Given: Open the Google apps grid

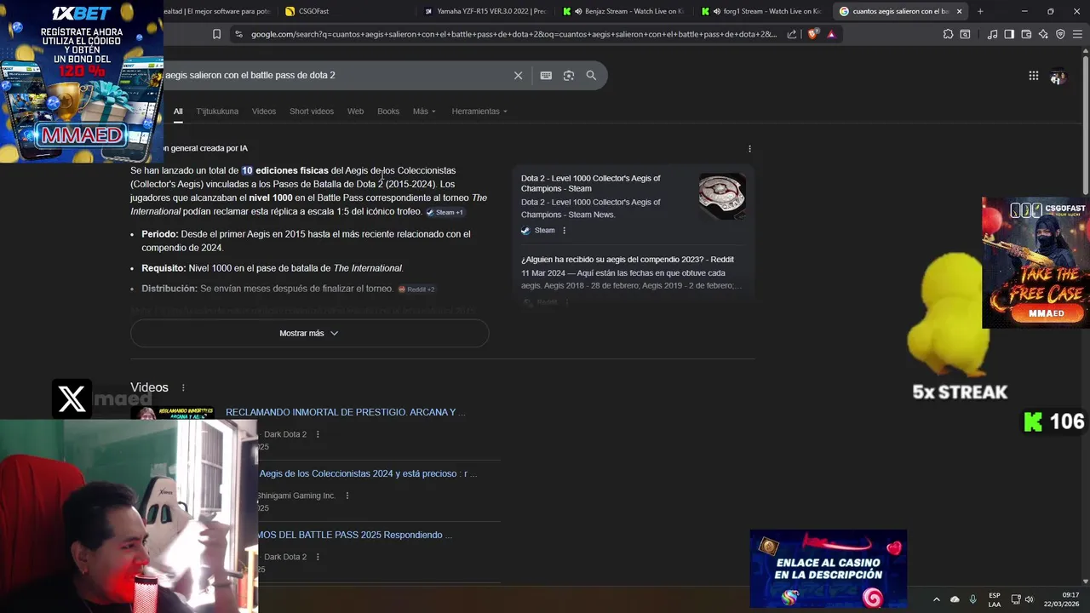Looking at the screenshot, I should click(1033, 76).
